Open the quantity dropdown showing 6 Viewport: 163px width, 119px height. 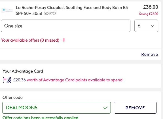(x=146, y=26)
